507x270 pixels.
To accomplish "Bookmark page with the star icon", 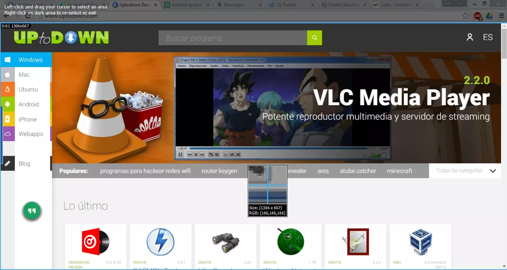I will pyautogui.click(x=466, y=16).
